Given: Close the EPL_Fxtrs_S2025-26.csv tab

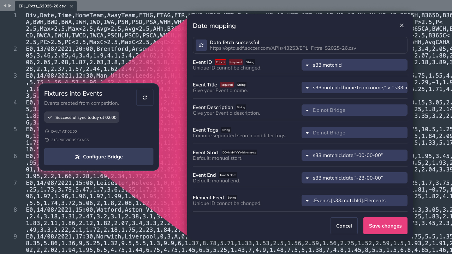Looking at the screenshot, I should [72, 6].
